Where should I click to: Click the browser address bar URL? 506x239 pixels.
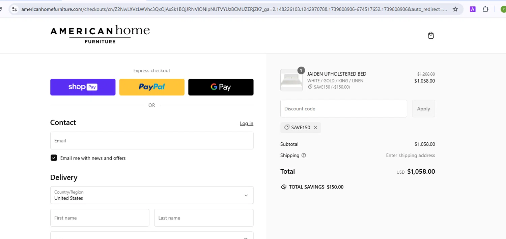[234, 9]
